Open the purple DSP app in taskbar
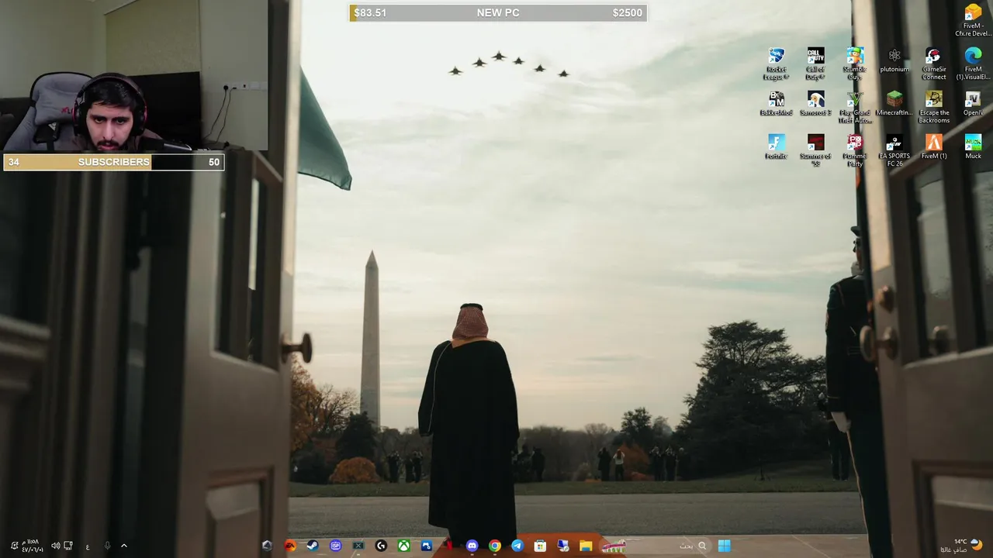The height and width of the screenshot is (558, 993). coord(335,546)
